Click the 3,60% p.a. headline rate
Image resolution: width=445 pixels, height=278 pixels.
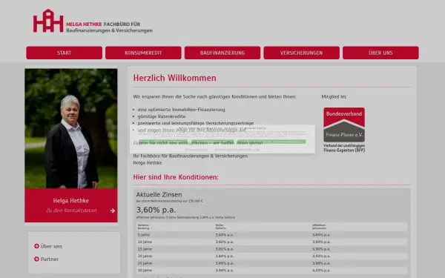pyautogui.click(x=156, y=210)
